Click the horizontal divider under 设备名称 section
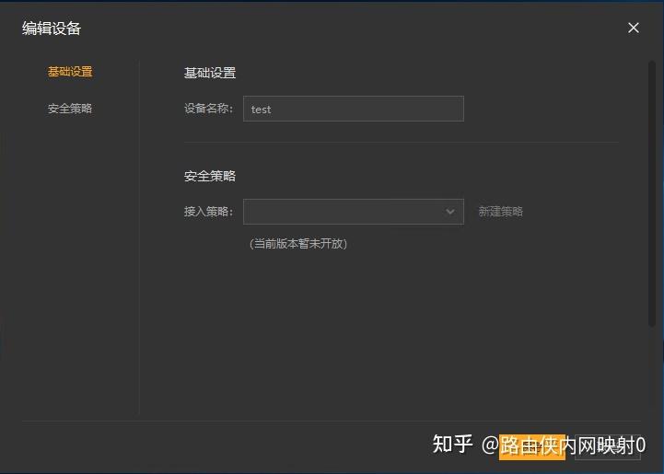This screenshot has height=474, width=664. 401,143
